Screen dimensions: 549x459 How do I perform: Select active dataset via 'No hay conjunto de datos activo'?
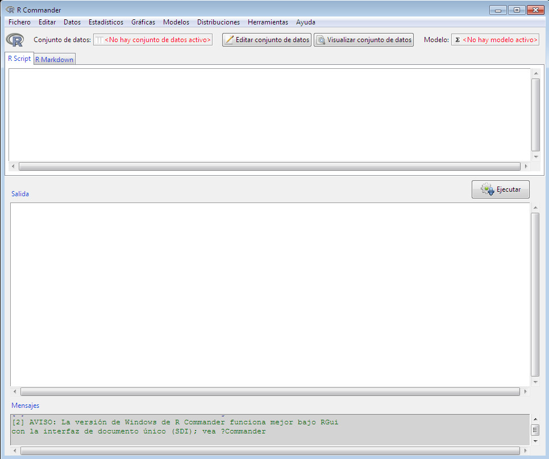point(153,40)
